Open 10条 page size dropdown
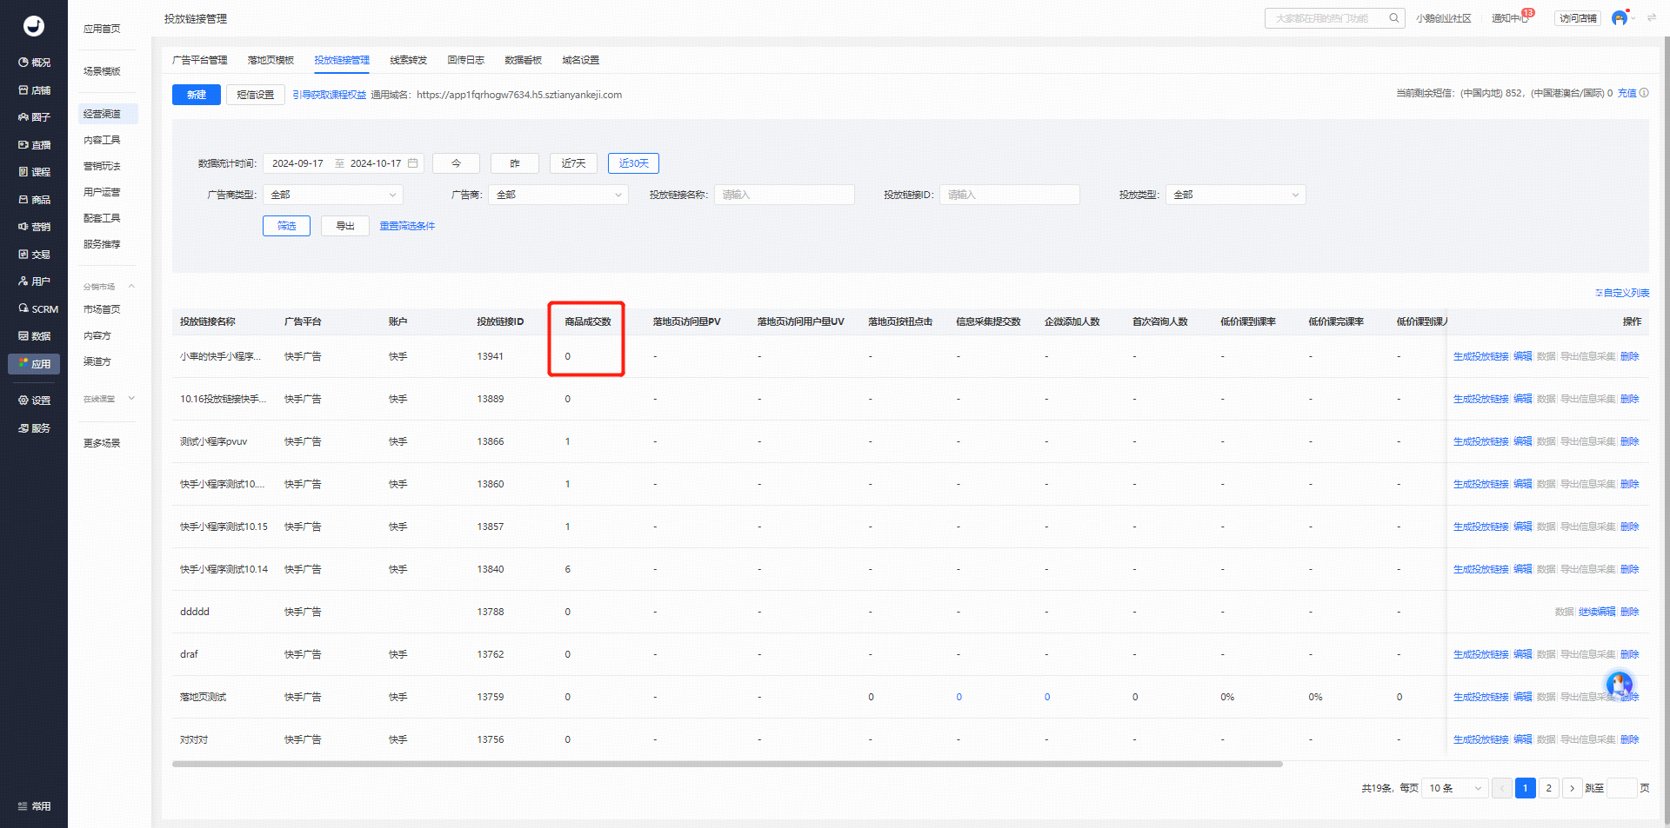 click(1454, 788)
